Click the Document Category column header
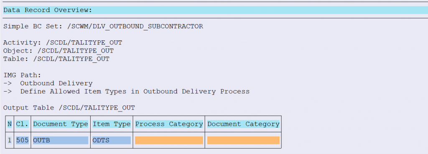This screenshot has width=428, height=154. (243, 124)
